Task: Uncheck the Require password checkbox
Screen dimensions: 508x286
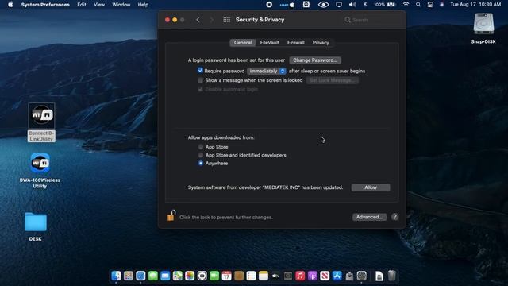Action: click(200, 71)
